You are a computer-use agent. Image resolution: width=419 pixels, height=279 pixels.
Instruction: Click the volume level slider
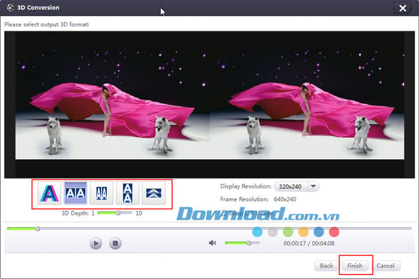click(x=242, y=243)
